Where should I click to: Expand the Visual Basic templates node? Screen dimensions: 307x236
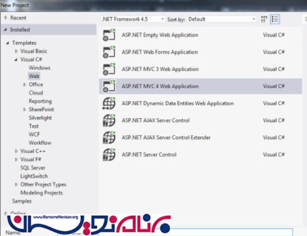pyautogui.click(x=17, y=51)
